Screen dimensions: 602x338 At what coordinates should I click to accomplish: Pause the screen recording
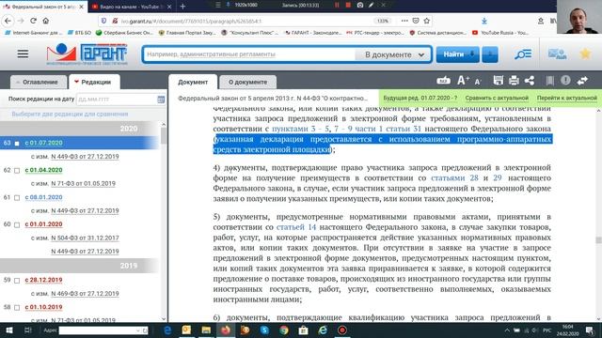coord(337,5)
